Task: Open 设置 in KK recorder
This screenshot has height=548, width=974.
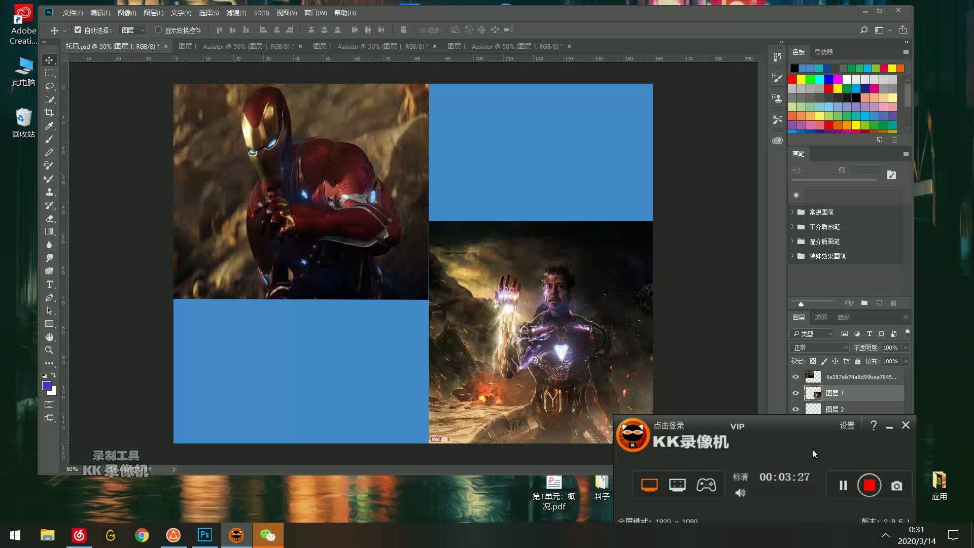Action: coord(847,426)
